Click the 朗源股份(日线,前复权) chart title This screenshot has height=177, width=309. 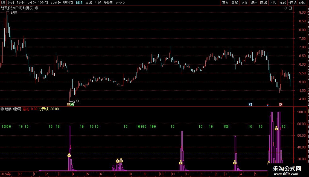point(17,8)
